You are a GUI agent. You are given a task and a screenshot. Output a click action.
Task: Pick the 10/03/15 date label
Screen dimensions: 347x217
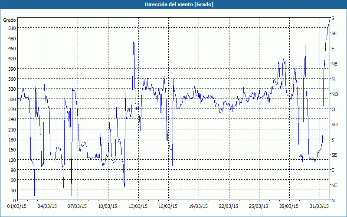(108, 207)
